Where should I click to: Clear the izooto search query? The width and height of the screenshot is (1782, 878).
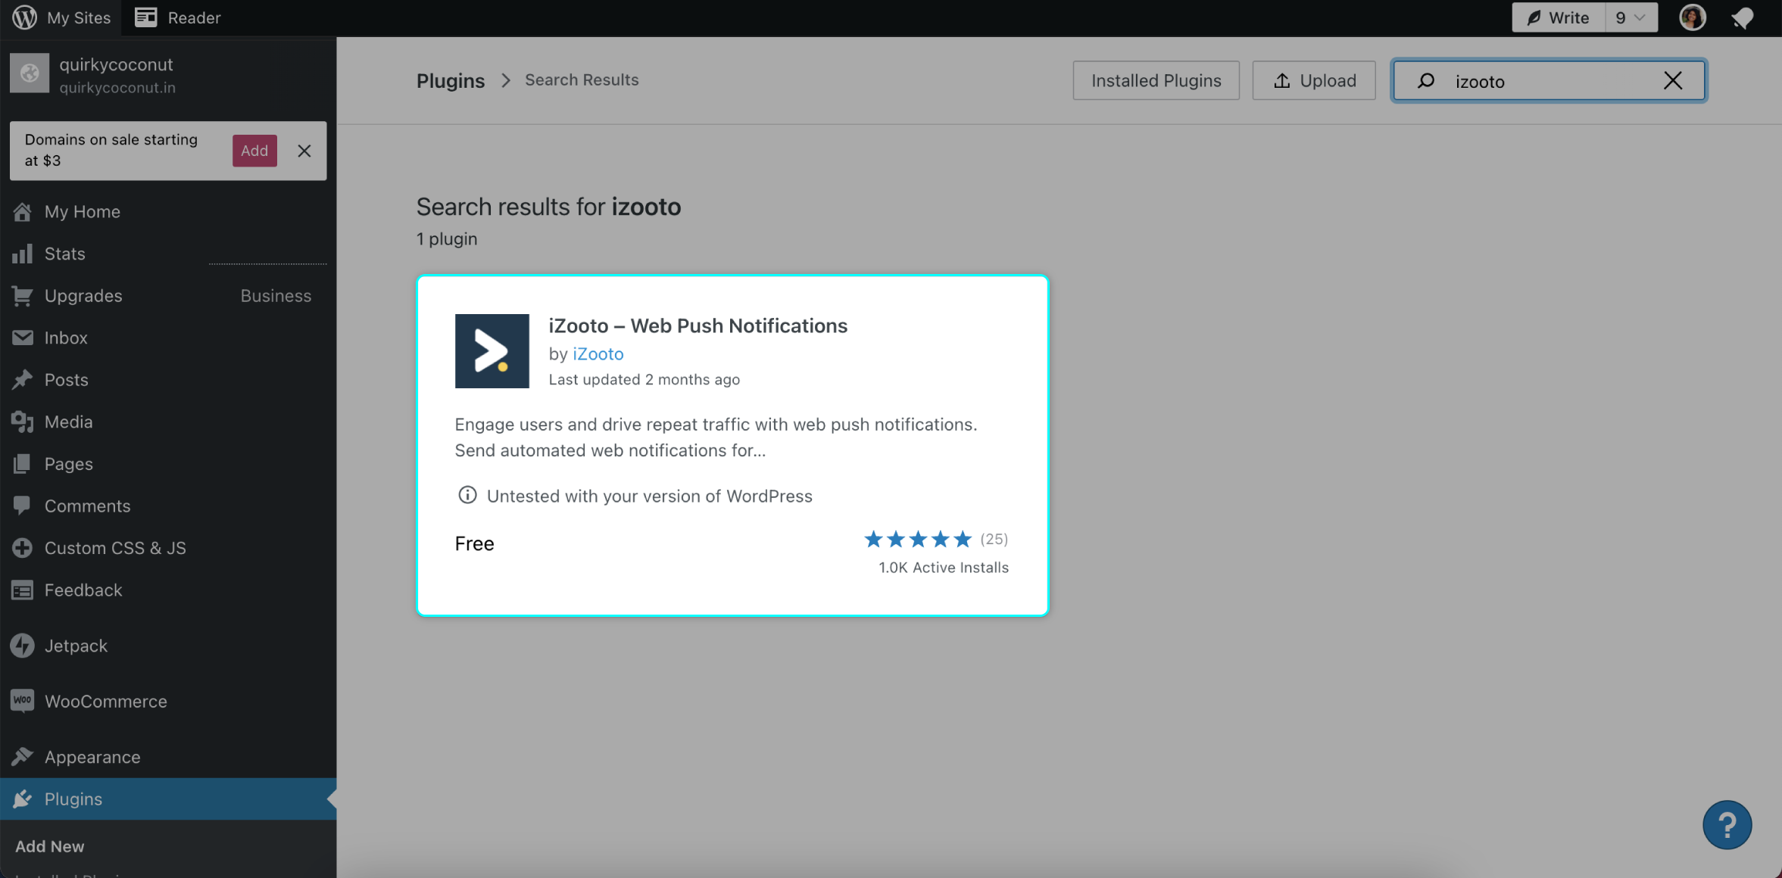[x=1673, y=80]
